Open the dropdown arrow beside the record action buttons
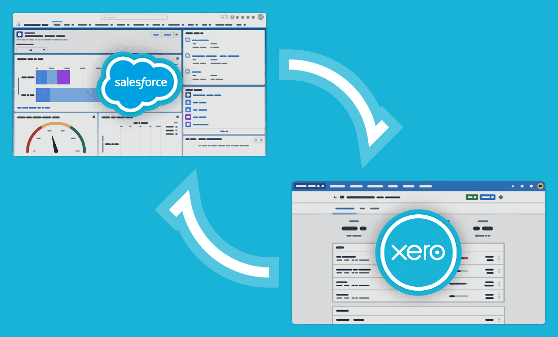 coord(176,35)
